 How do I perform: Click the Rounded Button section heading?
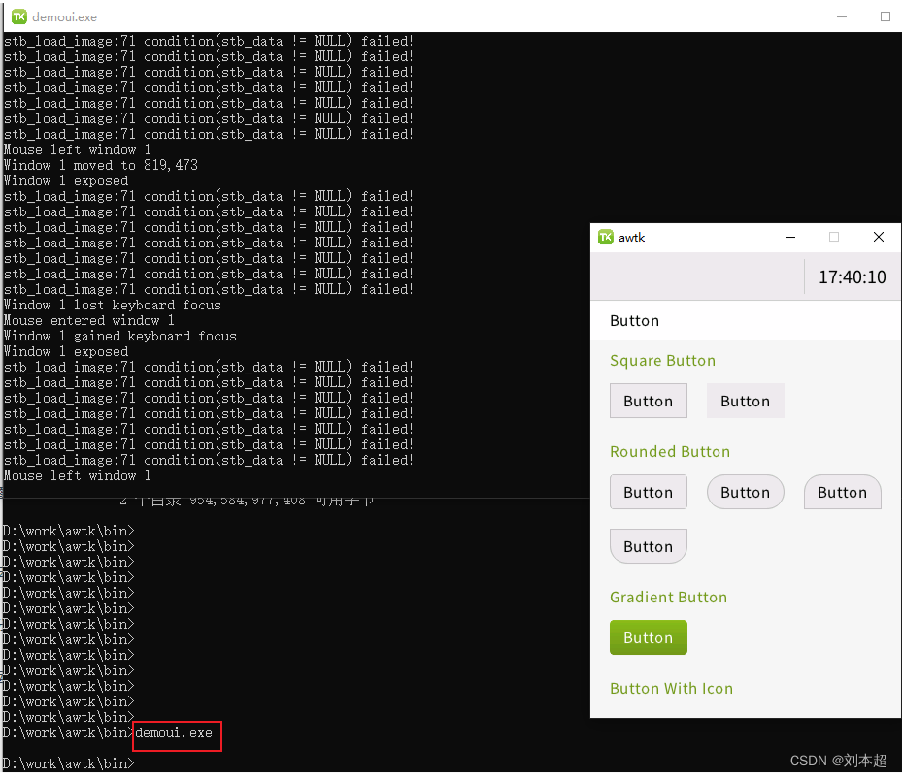(x=670, y=451)
